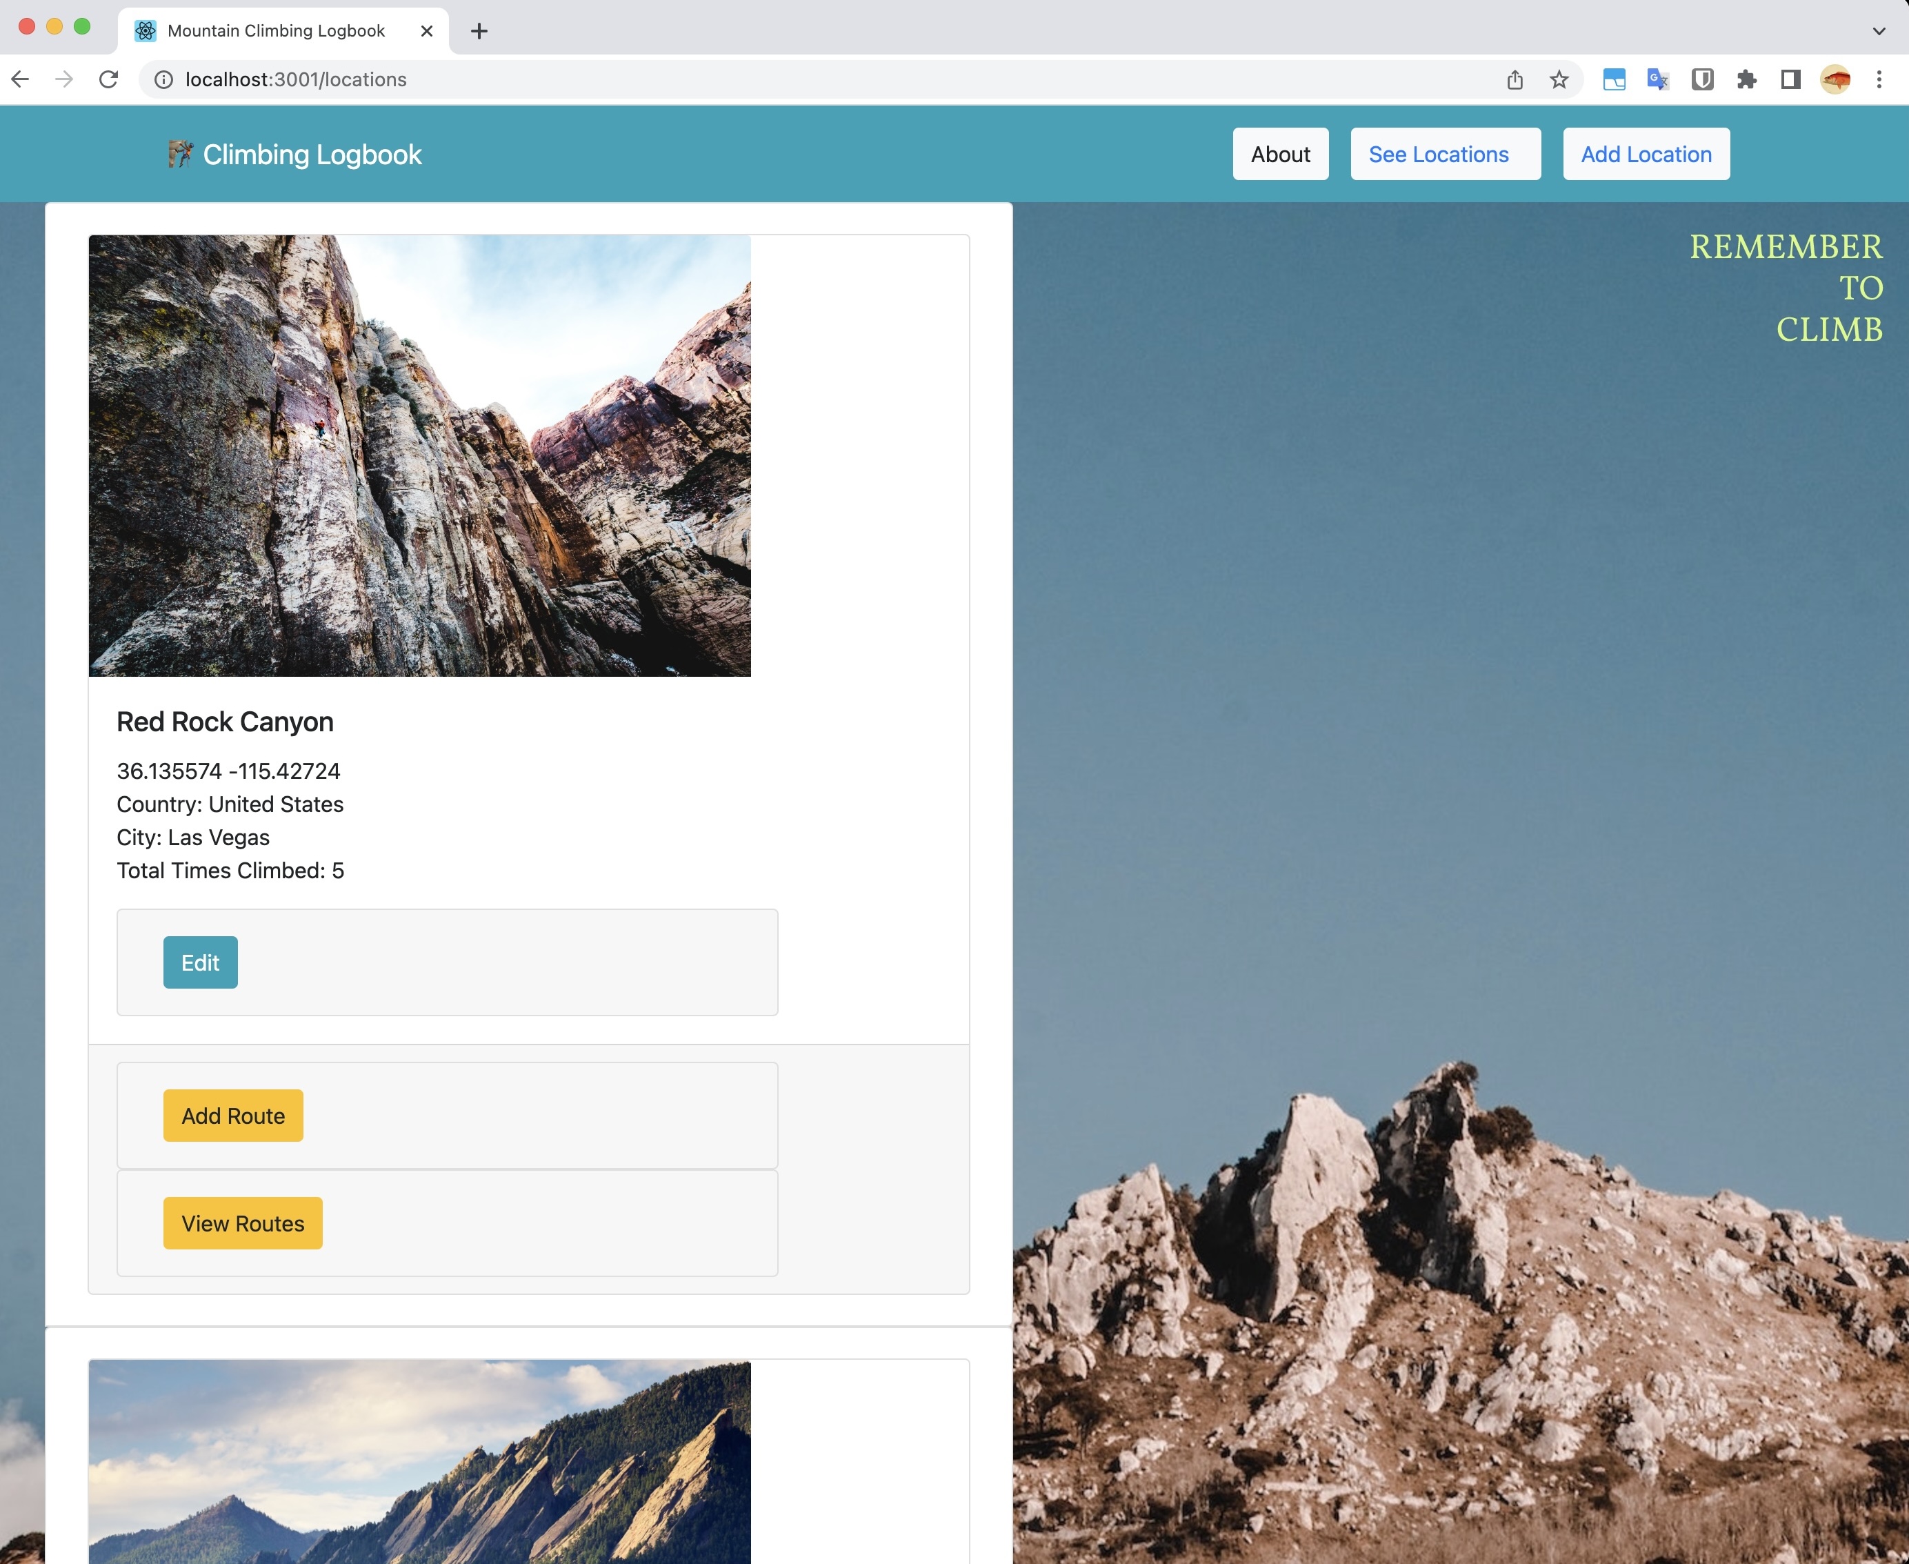Image resolution: width=1909 pixels, height=1564 pixels.
Task: Click the Red Rock Canyon photo
Action: click(419, 455)
